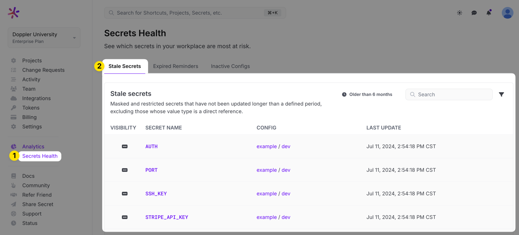The image size is (519, 235).
Task: Visit the Community link
Action: (36, 186)
